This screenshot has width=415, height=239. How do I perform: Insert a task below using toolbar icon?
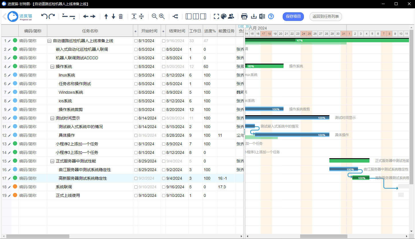coord(72,17)
